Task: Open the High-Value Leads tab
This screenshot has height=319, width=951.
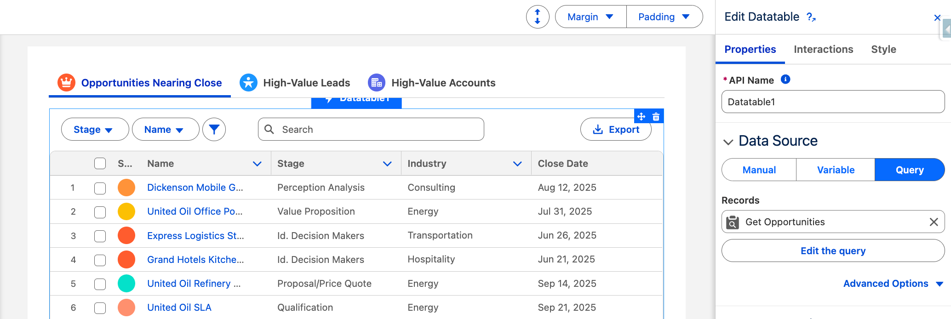Action: [x=306, y=83]
